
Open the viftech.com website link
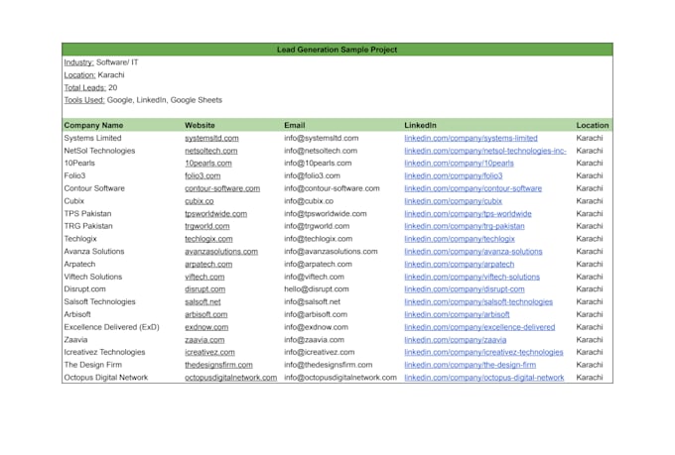pyautogui.click(x=204, y=277)
